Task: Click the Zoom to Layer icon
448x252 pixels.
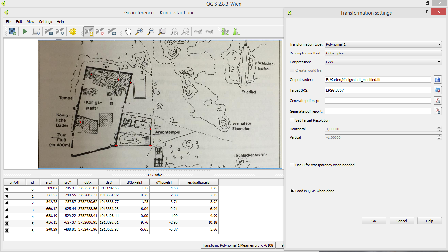Action: (x=162, y=31)
